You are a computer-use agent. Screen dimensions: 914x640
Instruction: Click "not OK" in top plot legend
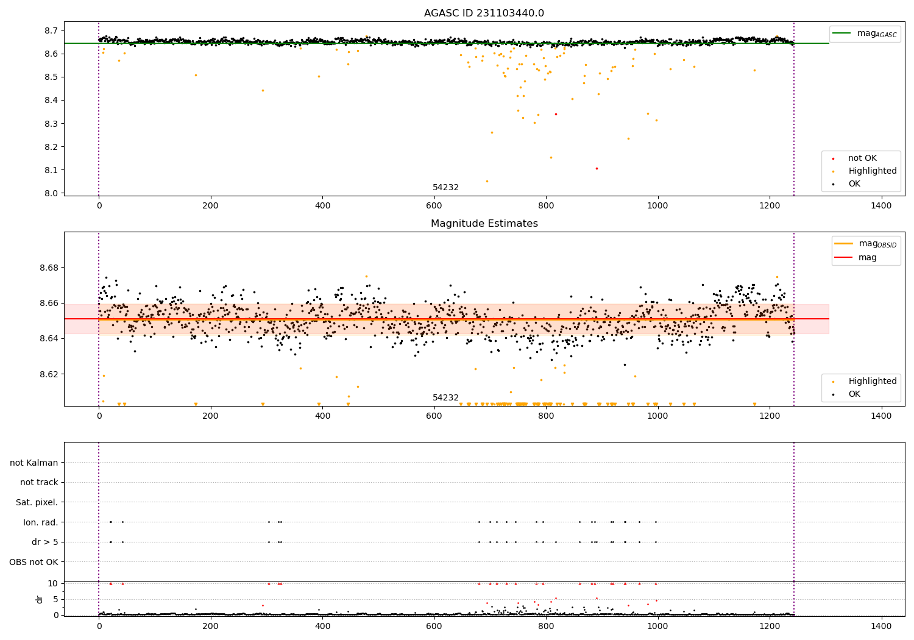(862, 158)
